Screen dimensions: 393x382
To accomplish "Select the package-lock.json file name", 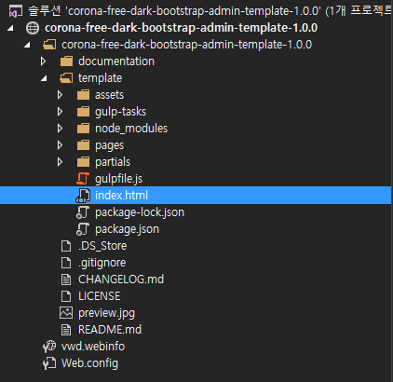I will (140, 212).
